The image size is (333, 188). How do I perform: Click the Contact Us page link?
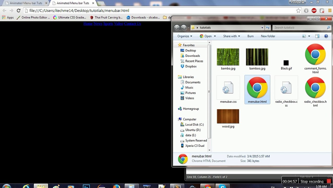[x=133, y=24]
